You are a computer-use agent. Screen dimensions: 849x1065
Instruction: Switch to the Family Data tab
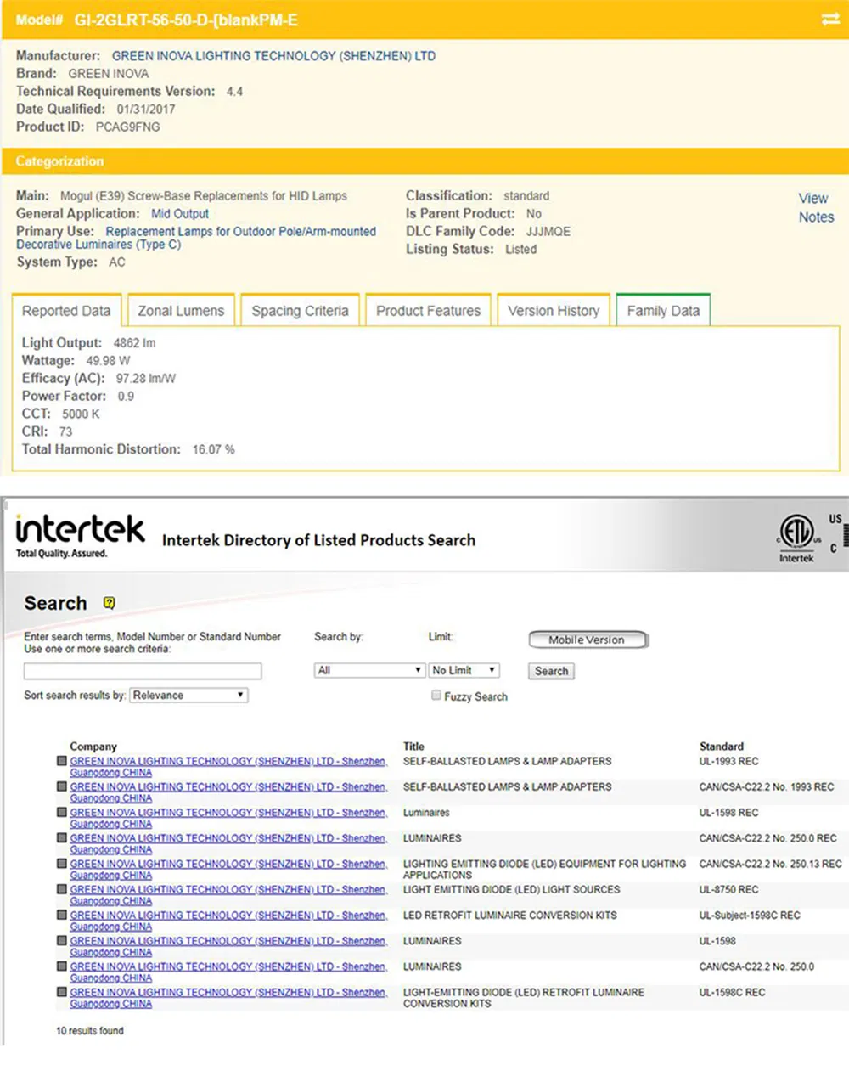pos(663,311)
